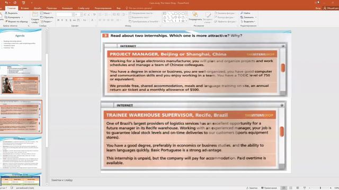This screenshot has height=190, width=339.
Task: Start slideshow from Quick Access toolbar icon
Action: tap(23, 3)
